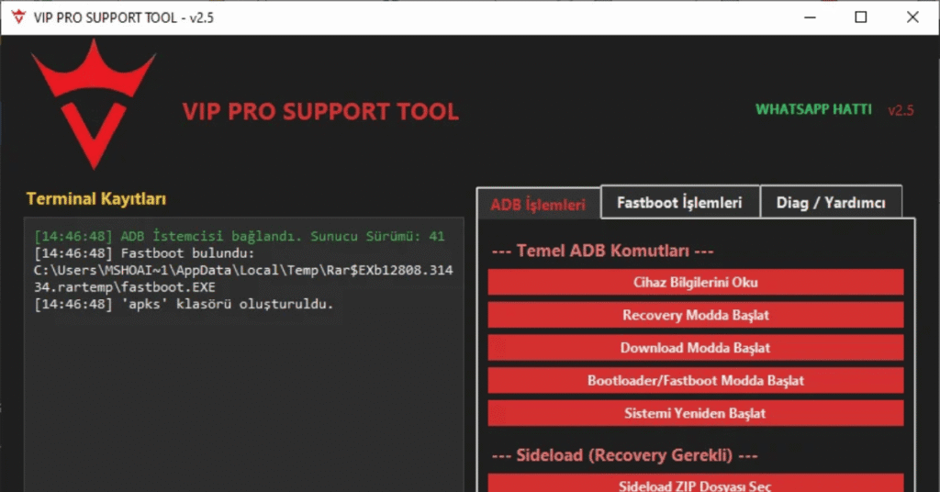Click the crown V logo in header
The image size is (940, 492).
(94, 105)
